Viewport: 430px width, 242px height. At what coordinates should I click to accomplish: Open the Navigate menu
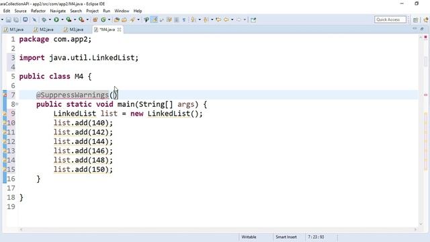58,11
